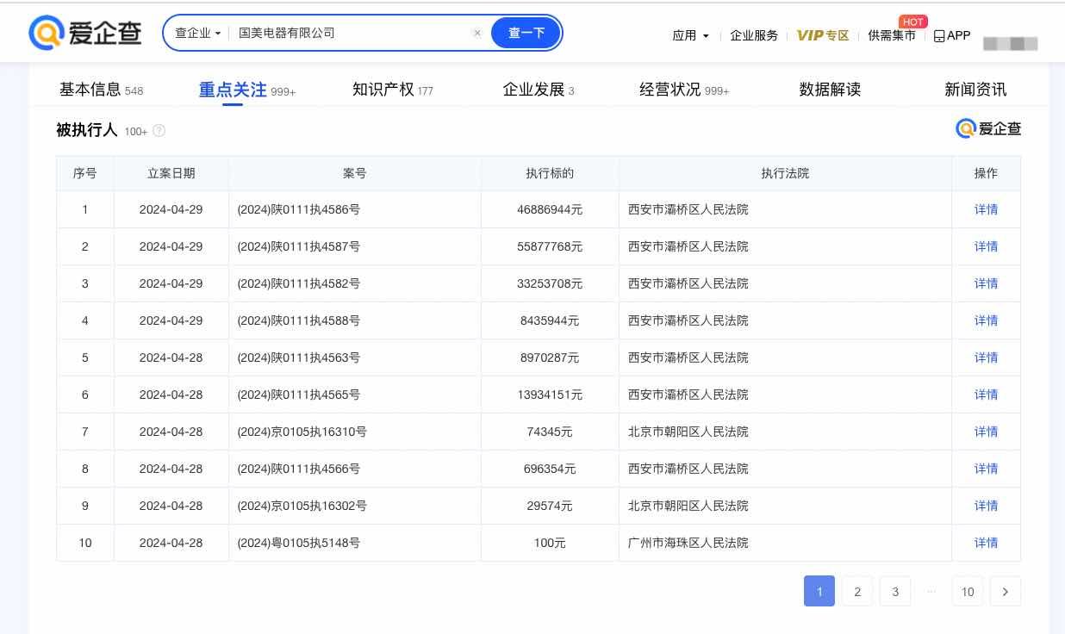Click 广州市海珠区人民法院 court cell
Image resolution: width=1065 pixels, height=634 pixels.
[x=688, y=543]
